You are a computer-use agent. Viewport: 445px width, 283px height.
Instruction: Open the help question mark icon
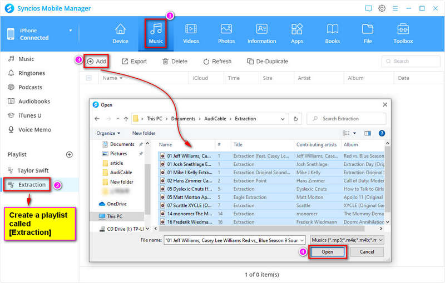click(382, 133)
